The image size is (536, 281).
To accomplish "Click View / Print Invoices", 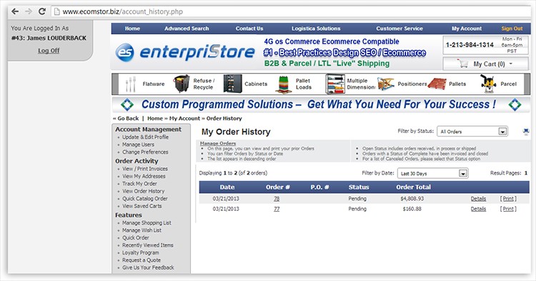I will coord(145,169).
